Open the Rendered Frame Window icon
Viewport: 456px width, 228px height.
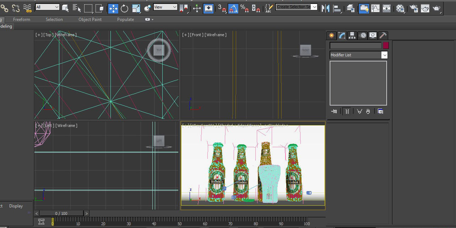tap(425, 8)
